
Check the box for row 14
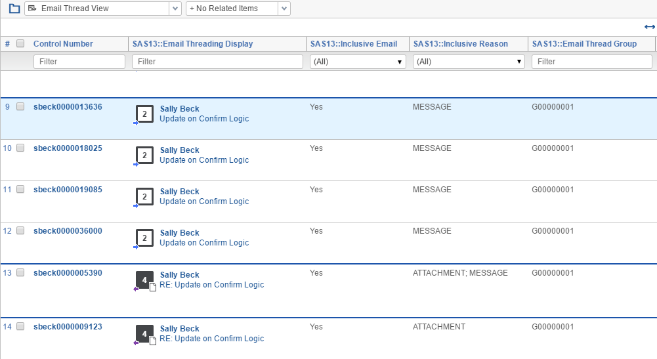[x=20, y=326]
